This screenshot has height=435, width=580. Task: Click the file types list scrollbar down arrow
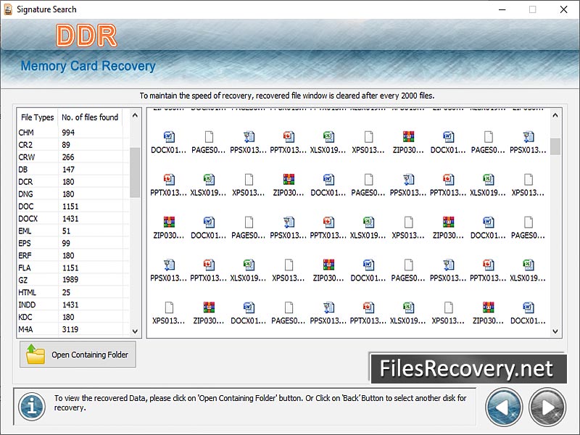click(x=134, y=331)
